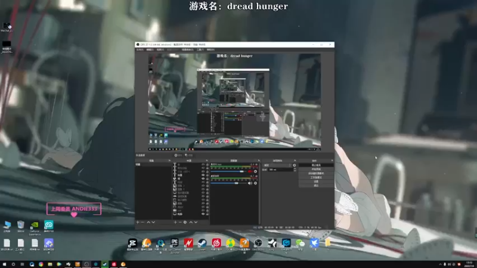Screen dimensions: 477x268
Task: Open the Steam desktop shortcut
Action: coord(202,243)
